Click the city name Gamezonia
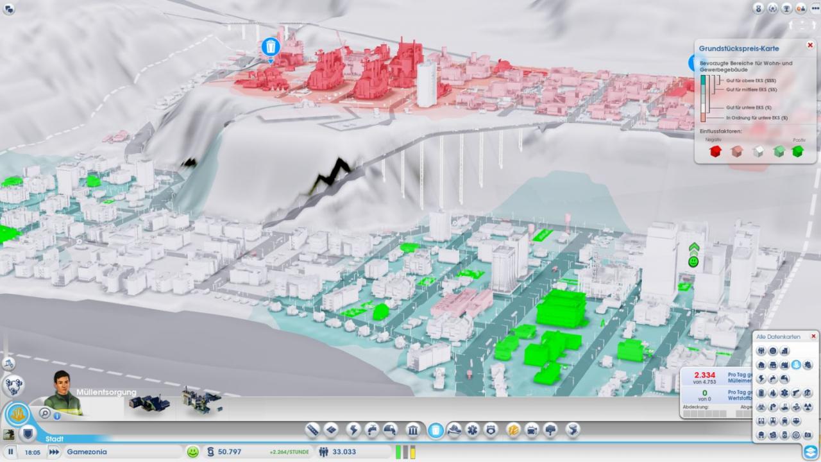The width and height of the screenshot is (821, 462). click(87, 452)
